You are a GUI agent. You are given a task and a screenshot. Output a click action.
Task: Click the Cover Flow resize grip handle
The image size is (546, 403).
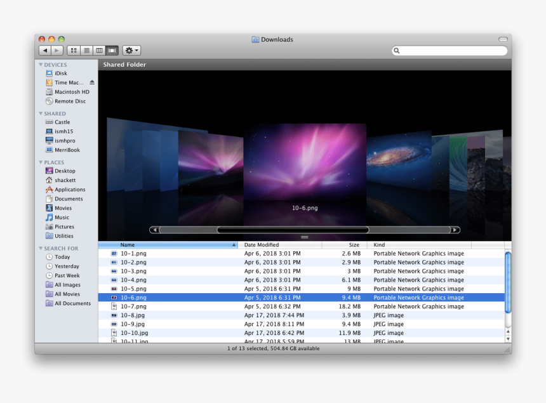[305, 237]
